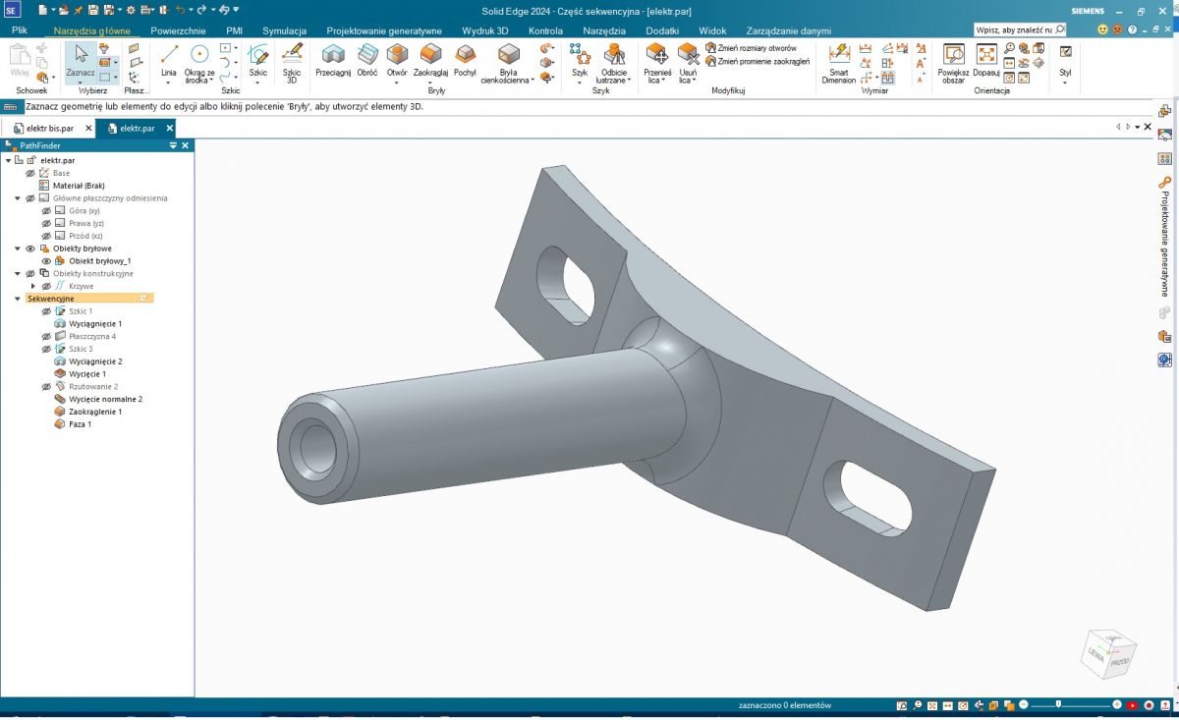Viewport: 1179px width, 720px height.
Task: Show the Prawa (yz) reference plane
Action: [46, 223]
